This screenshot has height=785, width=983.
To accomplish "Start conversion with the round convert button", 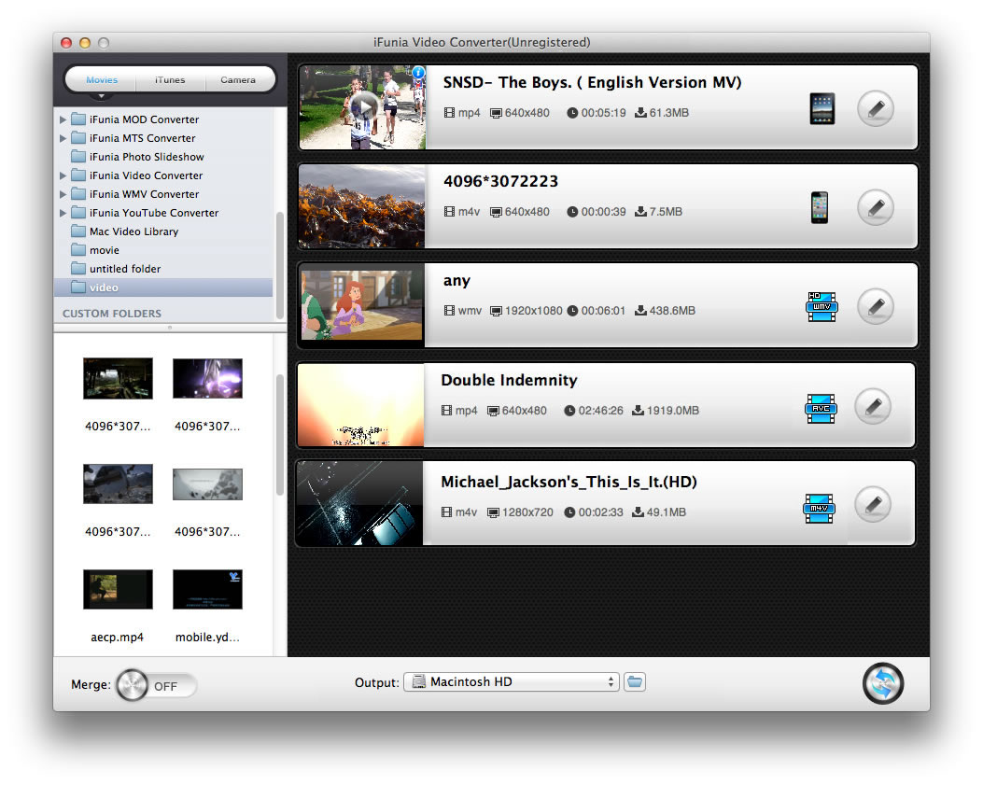I will [x=883, y=683].
